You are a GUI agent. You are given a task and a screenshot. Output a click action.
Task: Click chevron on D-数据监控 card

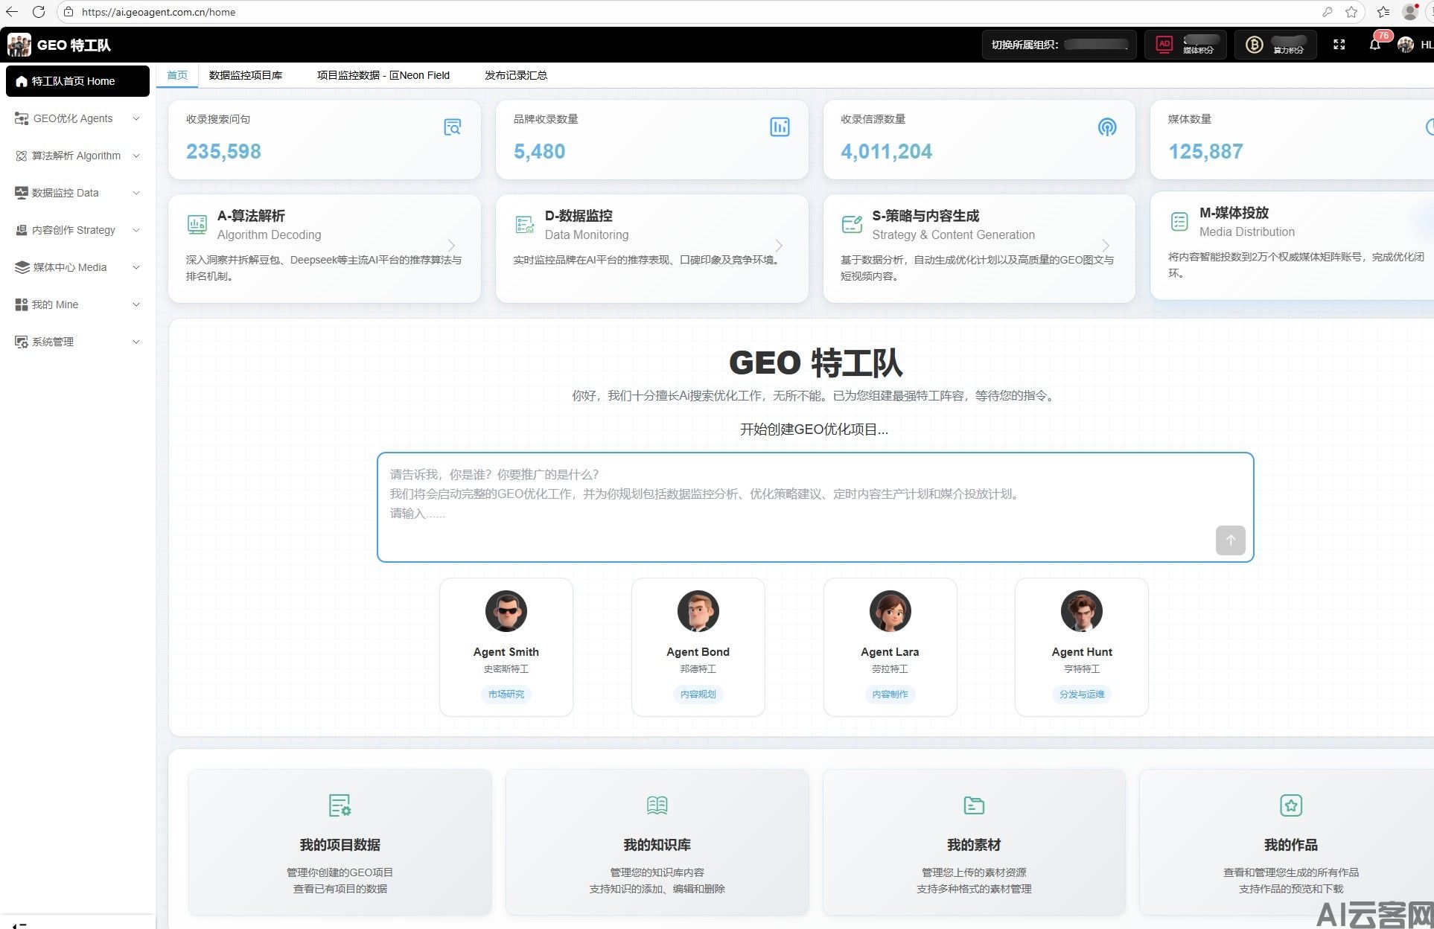point(779,246)
